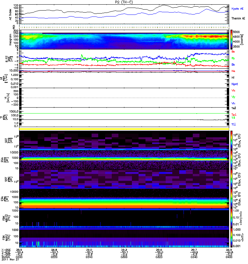Select the red "Bz" legend label
Image resolution: width=248 pixels, height=264 pixels.
(233, 51)
